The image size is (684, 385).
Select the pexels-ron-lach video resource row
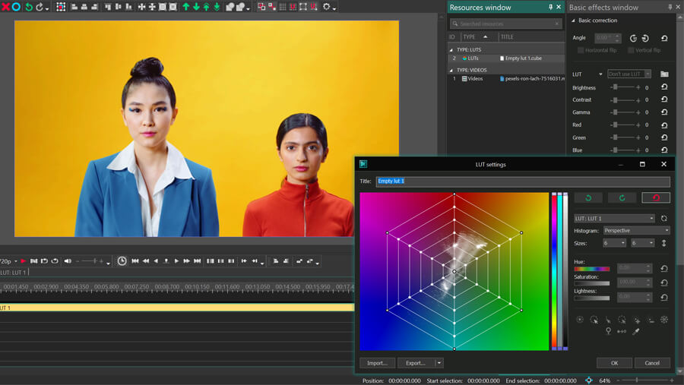[x=506, y=78]
